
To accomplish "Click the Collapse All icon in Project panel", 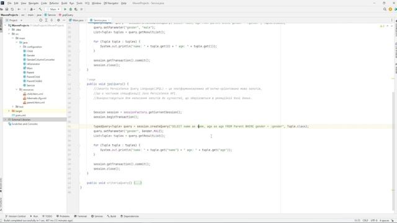I will click(x=51, y=20).
